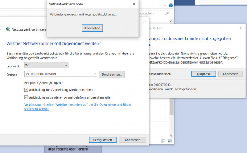This screenshot has width=247, height=153.
Task: Expand the Ordner folder history dropdown arrow
Action: tap(95, 74)
